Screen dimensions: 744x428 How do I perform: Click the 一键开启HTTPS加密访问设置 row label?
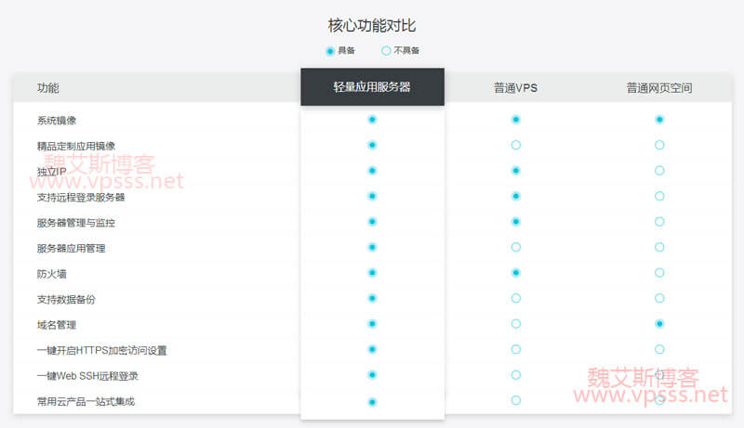(x=101, y=350)
